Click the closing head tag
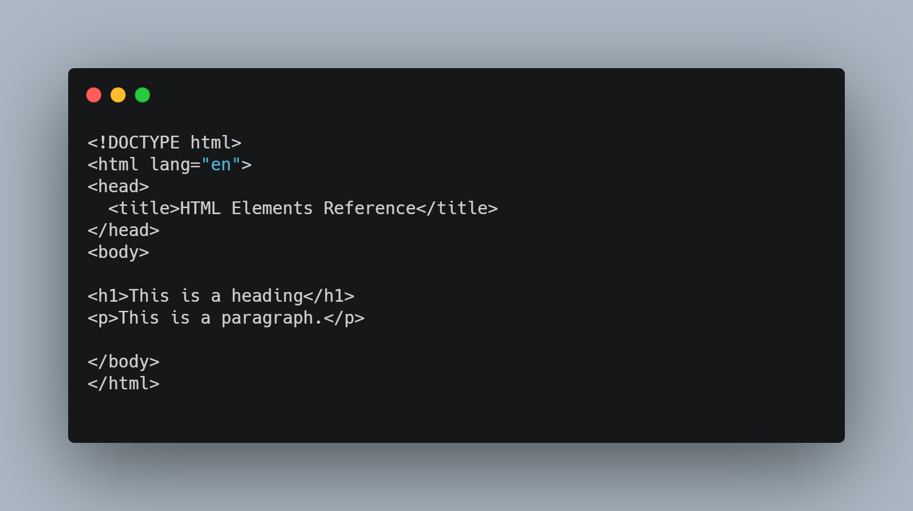913x511 pixels. pyautogui.click(x=124, y=230)
